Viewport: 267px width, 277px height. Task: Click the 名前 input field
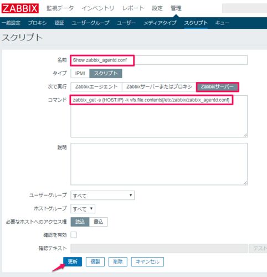[159, 60]
